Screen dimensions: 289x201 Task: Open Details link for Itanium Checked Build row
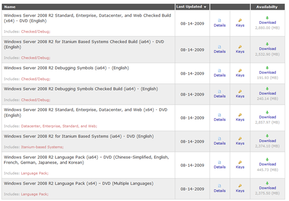[220, 51]
